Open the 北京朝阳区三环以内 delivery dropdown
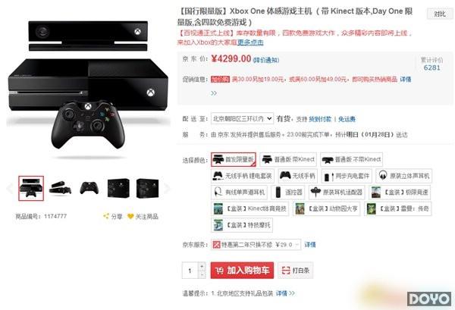455x310 pixels. point(242,118)
